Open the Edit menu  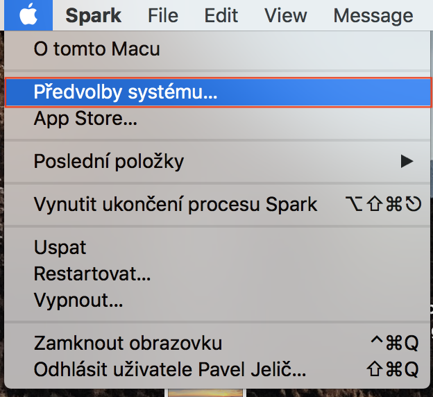pyautogui.click(x=221, y=15)
